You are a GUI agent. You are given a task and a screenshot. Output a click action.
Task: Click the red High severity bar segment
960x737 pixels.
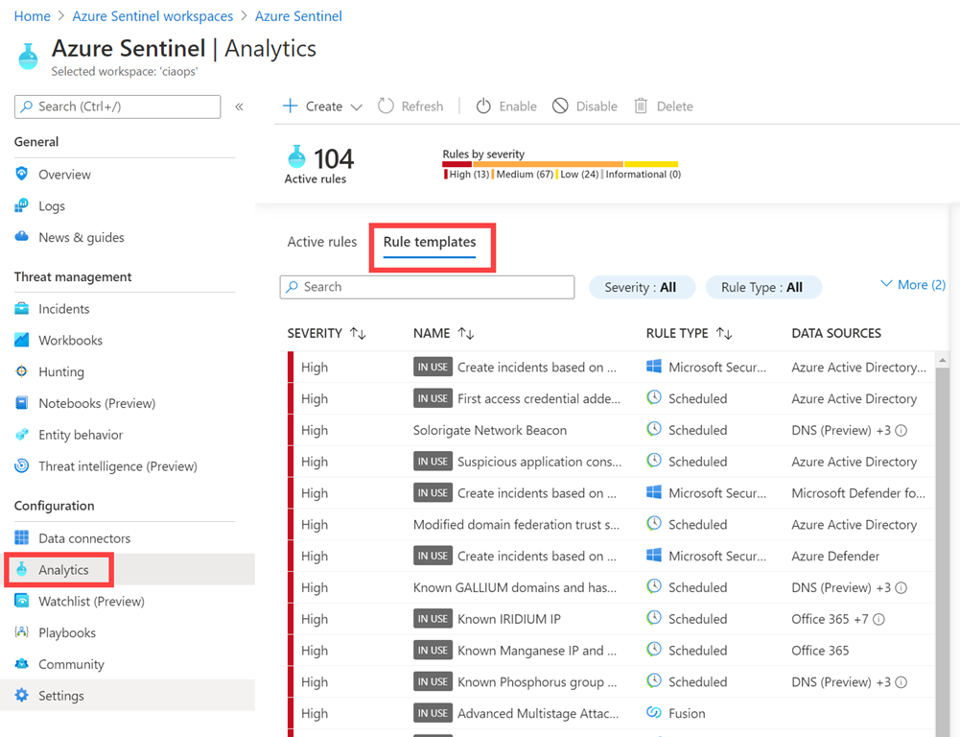[457, 164]
